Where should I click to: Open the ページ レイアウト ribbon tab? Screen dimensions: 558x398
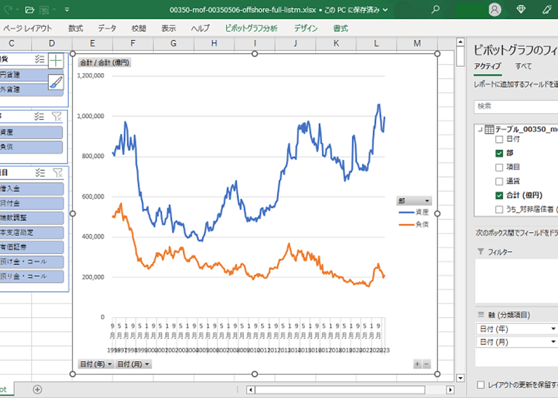pos(27,28)
